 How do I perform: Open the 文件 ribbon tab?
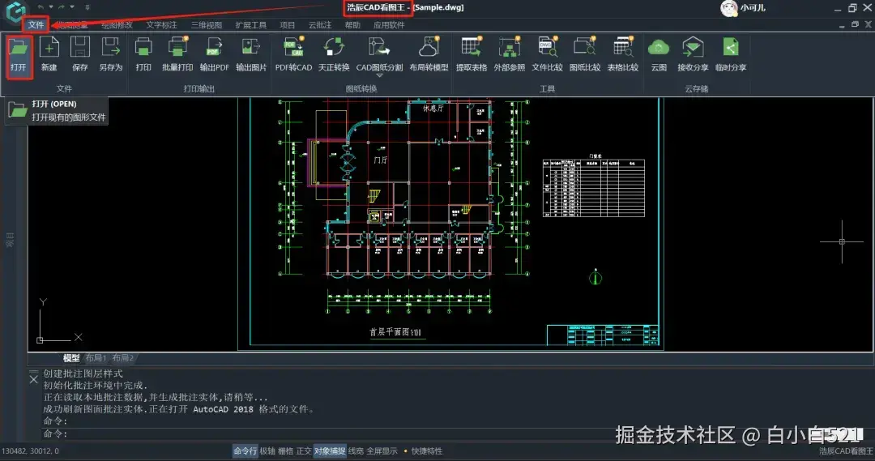pyautogui.click(x=36, y=24)
